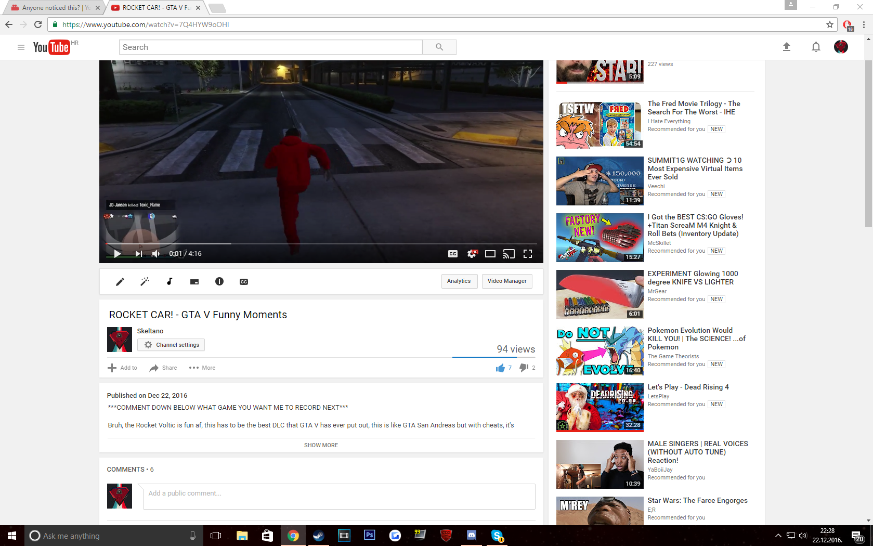Open Glowing 1000 degree KNIFE thumbnail
This screenshot has width=873, height=546.
[600, 294]
